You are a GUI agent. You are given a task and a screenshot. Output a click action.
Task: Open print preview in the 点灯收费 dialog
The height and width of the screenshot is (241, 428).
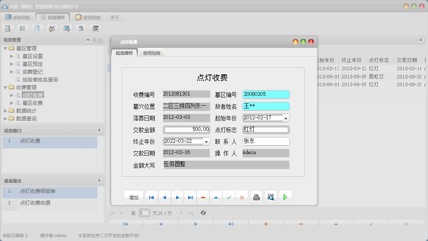[271, 197]
